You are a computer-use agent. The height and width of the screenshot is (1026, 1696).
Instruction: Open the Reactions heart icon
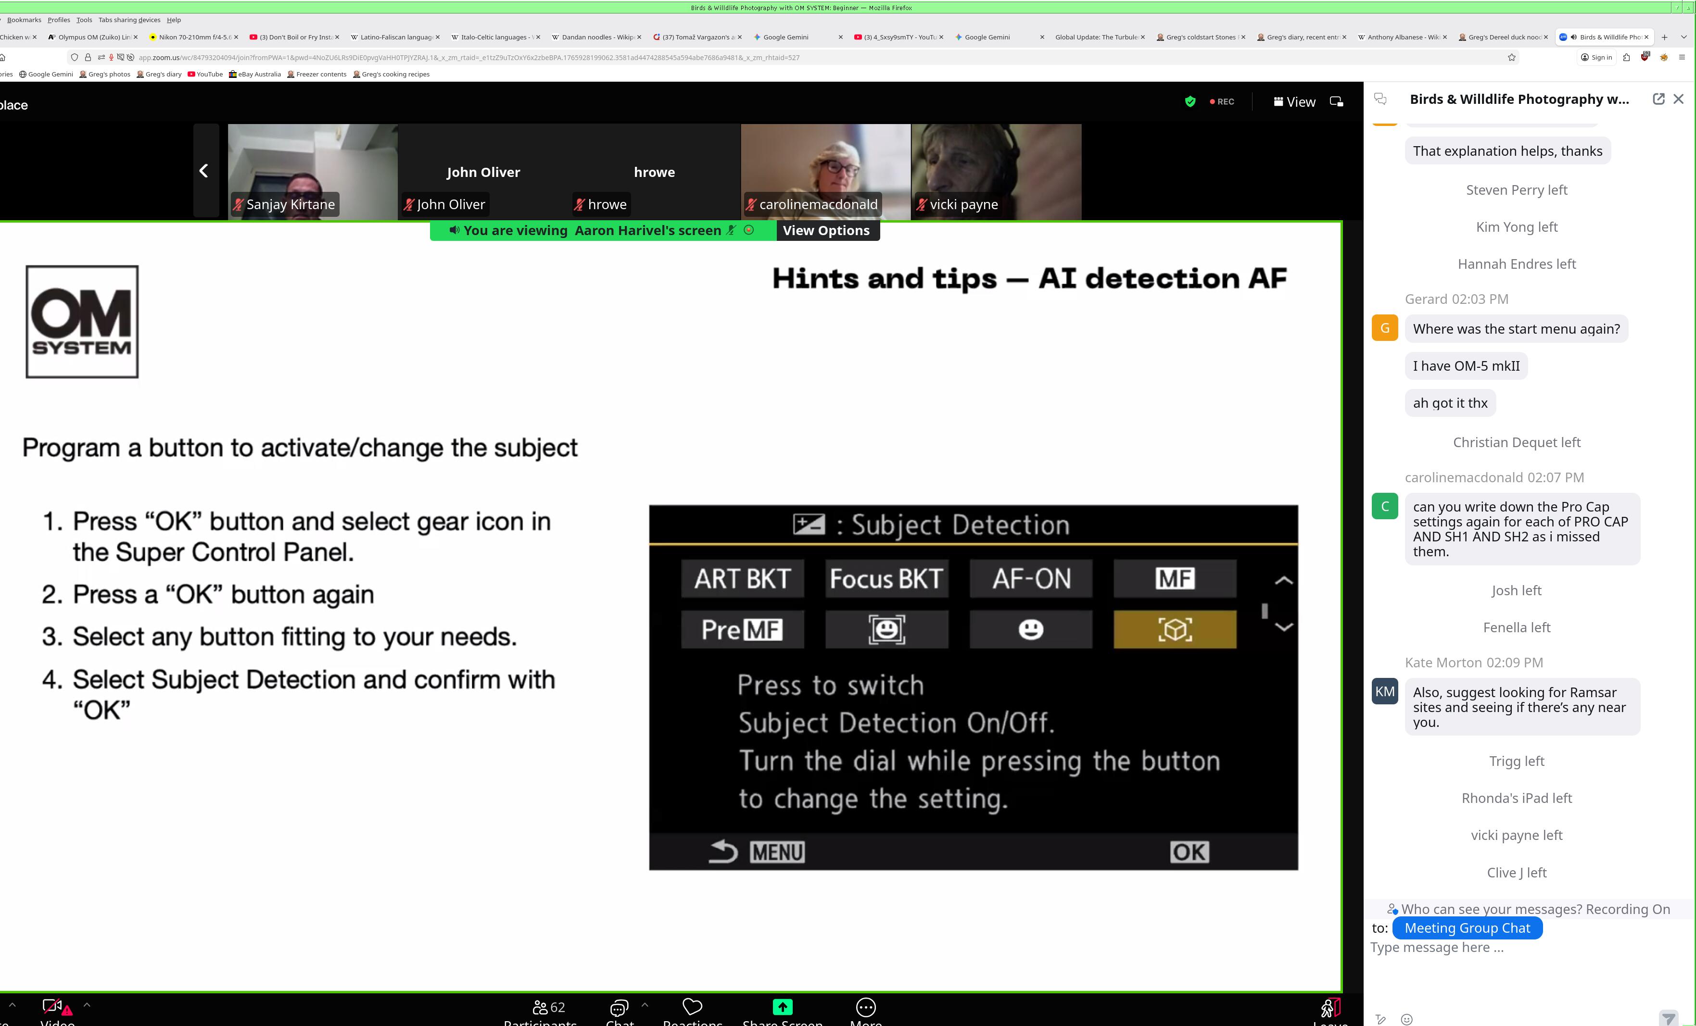click(692, 1007)
